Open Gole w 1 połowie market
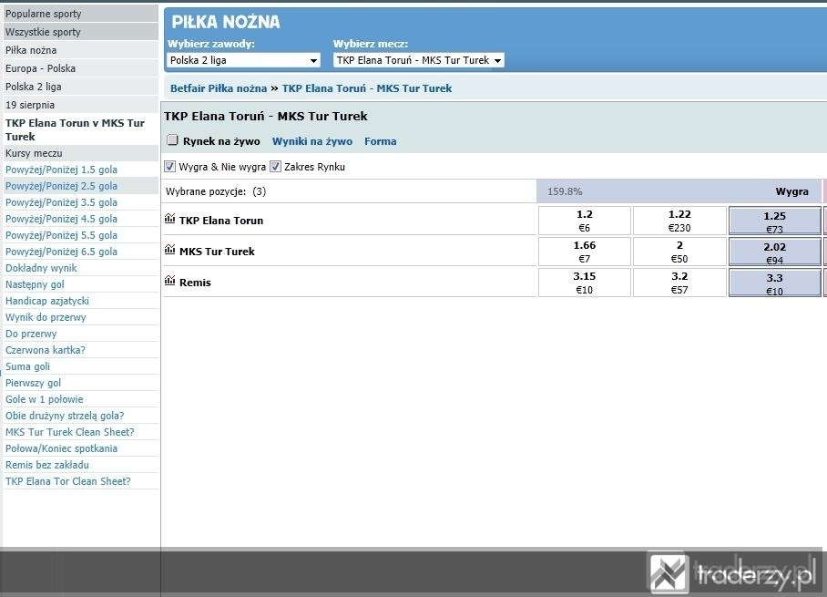Image resolution: width=827 pixels, height=597 pixels. (x=45, y=399)
